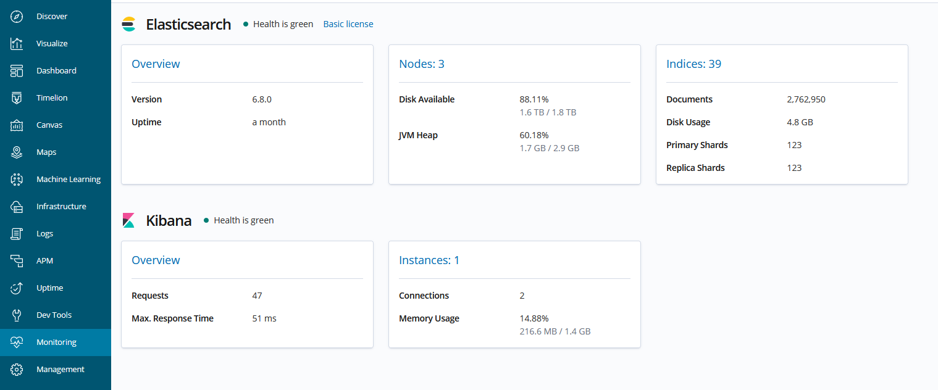938x390 pixels.
Task: Go to Dashboard in navigation
Action: [x=56, y=71]
